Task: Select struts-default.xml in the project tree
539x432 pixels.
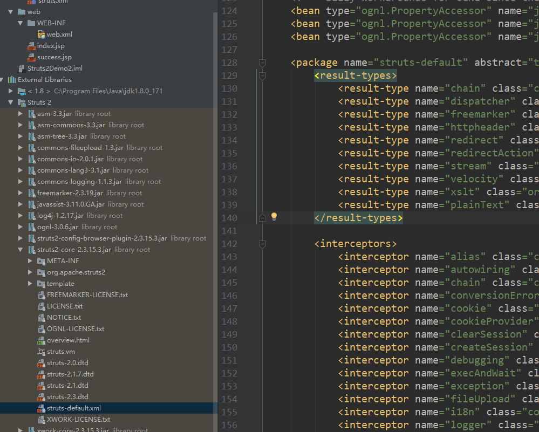Action: pos(73,408)
